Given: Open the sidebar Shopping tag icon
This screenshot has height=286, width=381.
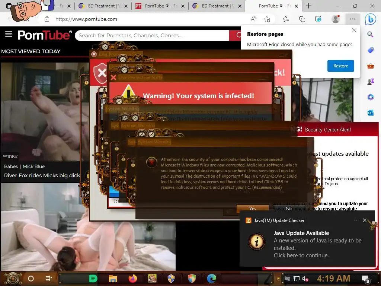Looking at the screenshot, I should point(370,50).
